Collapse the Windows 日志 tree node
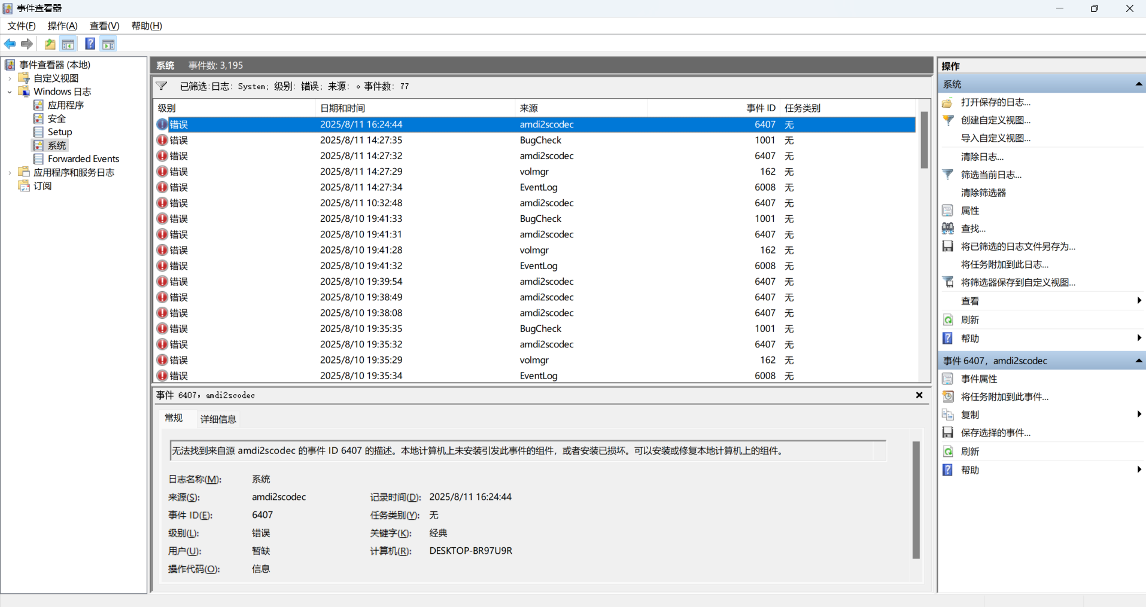 10,92
